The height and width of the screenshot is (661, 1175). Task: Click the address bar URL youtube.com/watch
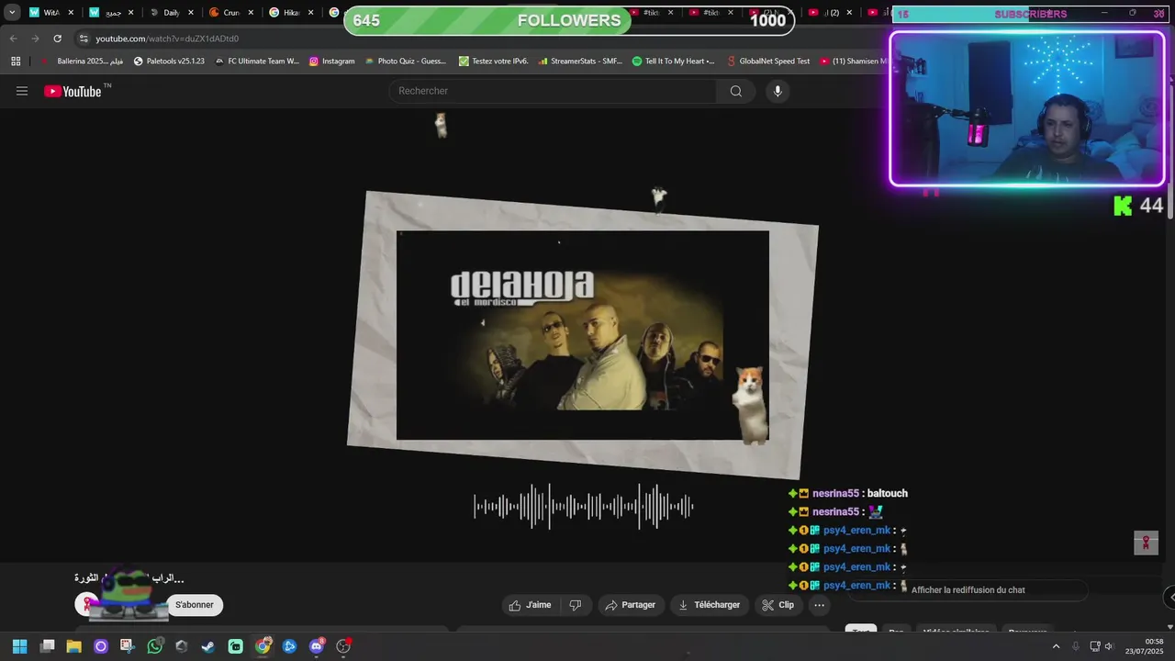pyautogui.click(x=167, y=39)
